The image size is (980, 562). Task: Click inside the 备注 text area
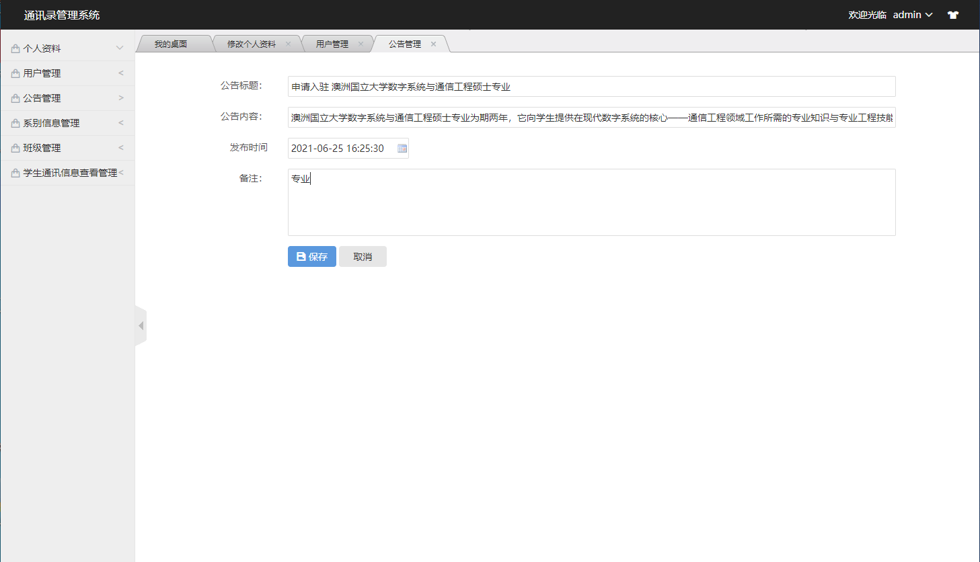pyautogui.click(x=591, y=202)
